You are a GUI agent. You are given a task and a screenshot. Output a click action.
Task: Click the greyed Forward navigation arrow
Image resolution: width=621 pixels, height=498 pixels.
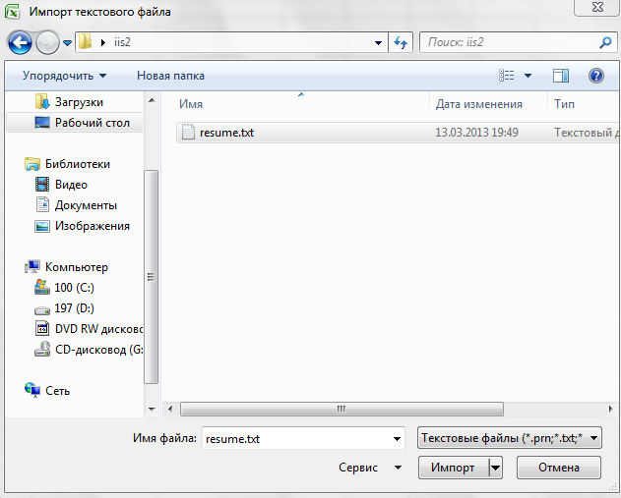click(47, 42)
